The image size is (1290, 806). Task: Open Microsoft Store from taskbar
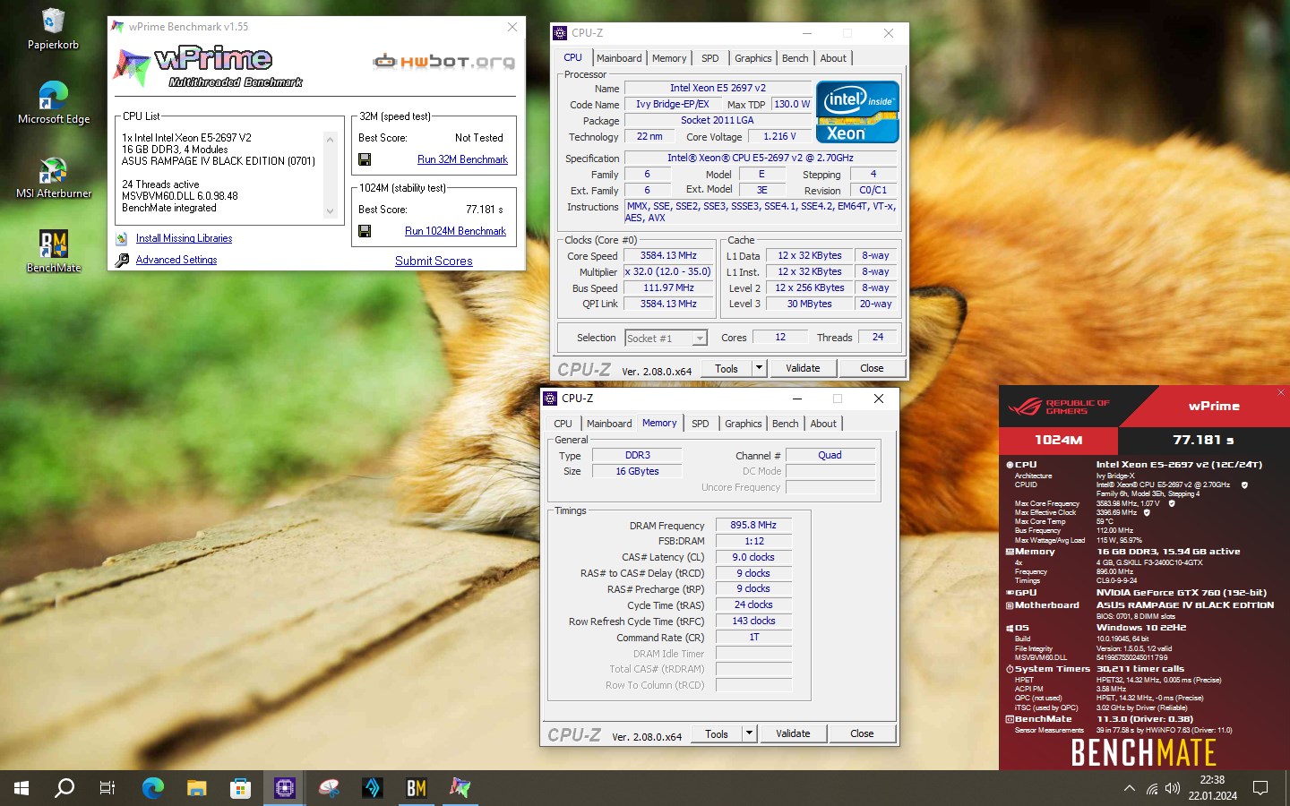click(240, 788)
